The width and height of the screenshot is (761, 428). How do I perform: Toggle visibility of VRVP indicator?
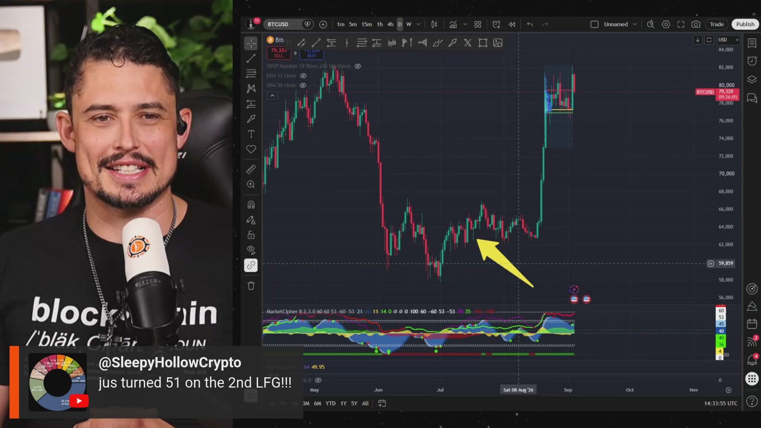click(358, 66)
